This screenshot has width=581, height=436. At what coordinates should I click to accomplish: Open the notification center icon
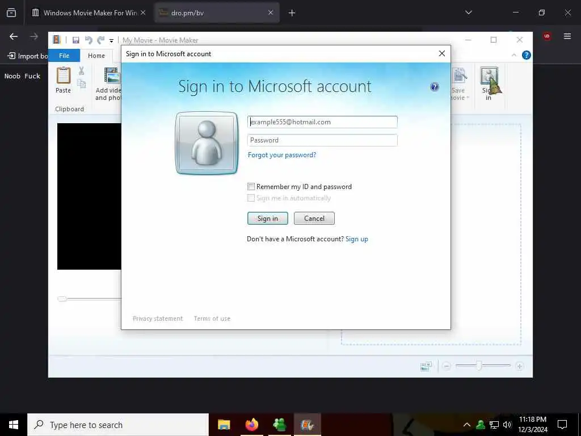pyautogui.click(x=562, y=425)
